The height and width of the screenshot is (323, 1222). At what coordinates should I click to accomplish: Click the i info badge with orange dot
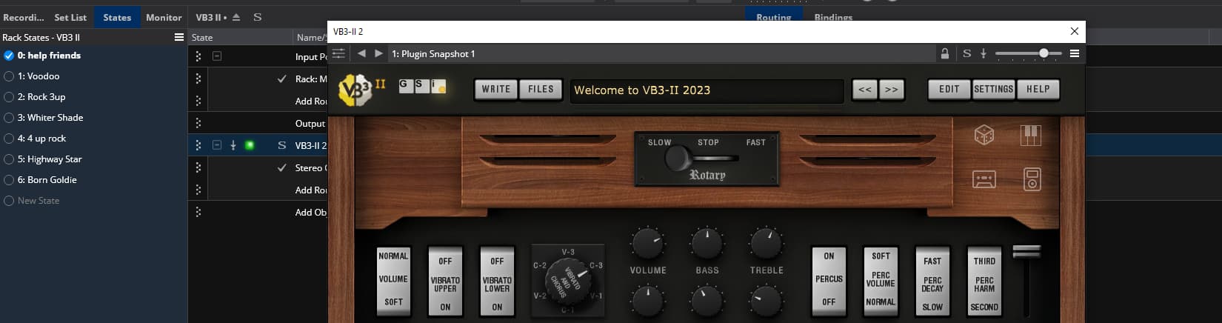click(438, 86)
